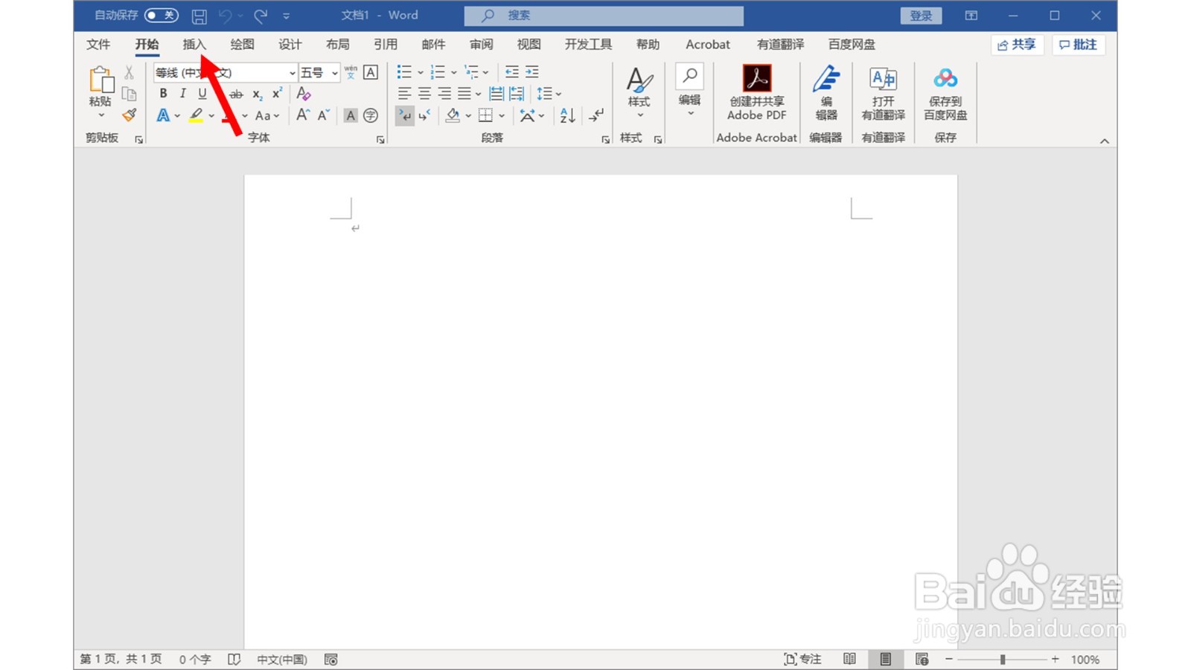
Task: Click the Save disk icon
Action: point(199,16)
